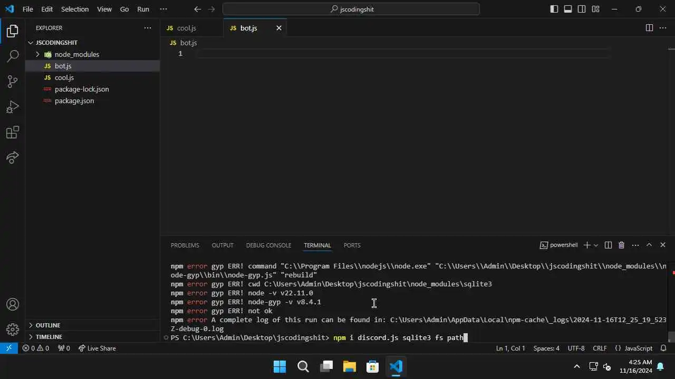The height and width of the screenshot is (379, 675).
Task: Switch to the PROBLEMS panel tab
Action: point(185,245)
